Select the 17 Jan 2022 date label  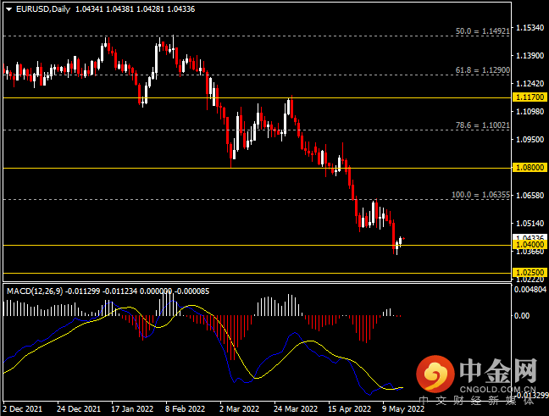[132, 408]
